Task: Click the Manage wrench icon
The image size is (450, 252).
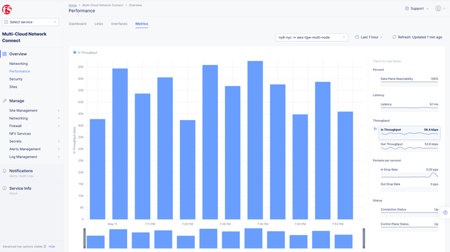Action: pos(5,101)
